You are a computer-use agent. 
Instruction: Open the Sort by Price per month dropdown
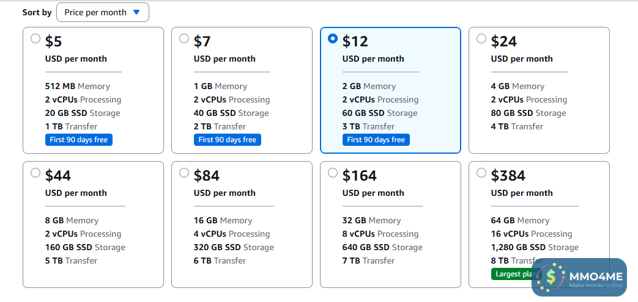pos(102,12)
